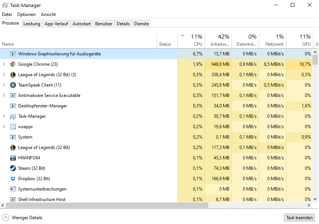Expand the wsappx process group
Image resolution: width=319 pixels, height=224 pixels.
tap(4, 127)
